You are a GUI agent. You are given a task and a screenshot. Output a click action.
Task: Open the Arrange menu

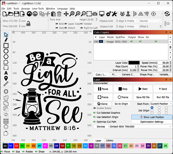26,9
